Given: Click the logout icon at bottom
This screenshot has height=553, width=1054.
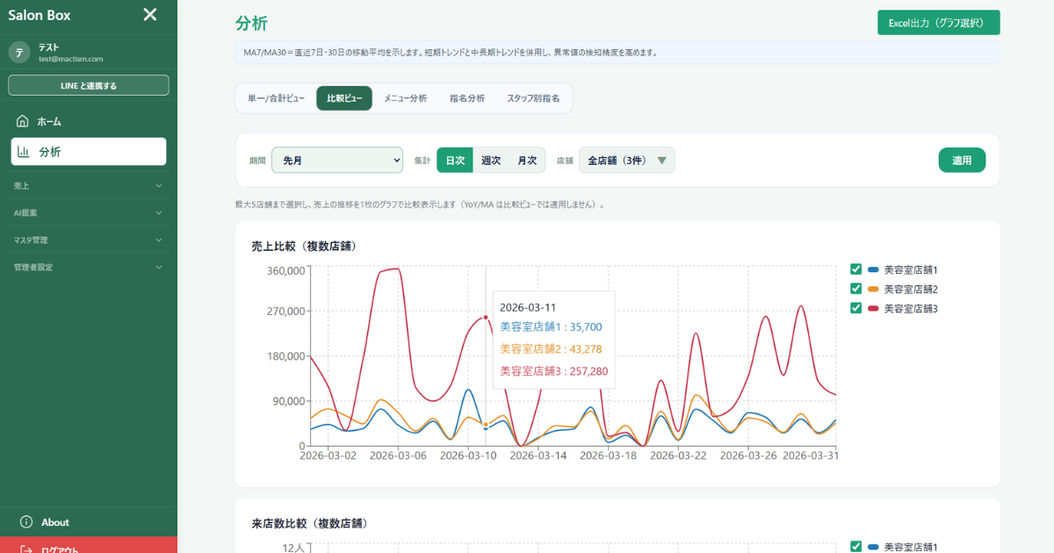Looking at the screenshot, I should pos(26,549).
